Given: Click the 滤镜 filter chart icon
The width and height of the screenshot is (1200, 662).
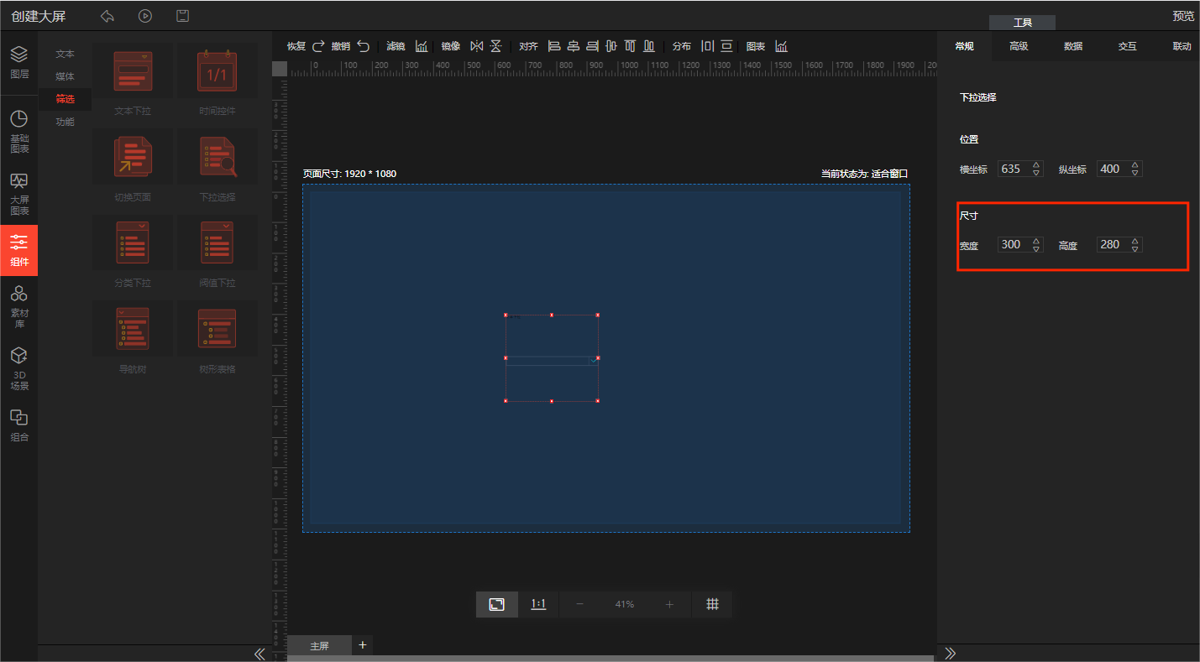Looking at the screenshot, I should [x=422, y=46].
